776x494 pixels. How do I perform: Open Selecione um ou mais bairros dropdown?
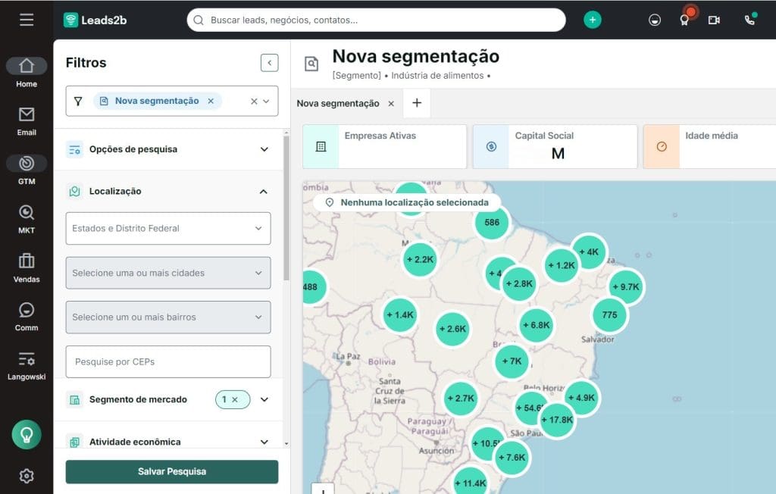[x=168, y=317]
